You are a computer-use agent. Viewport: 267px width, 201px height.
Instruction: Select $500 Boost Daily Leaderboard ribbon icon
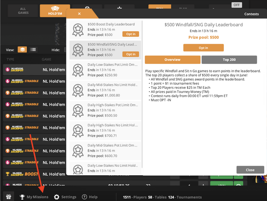(x=78, y=30)
